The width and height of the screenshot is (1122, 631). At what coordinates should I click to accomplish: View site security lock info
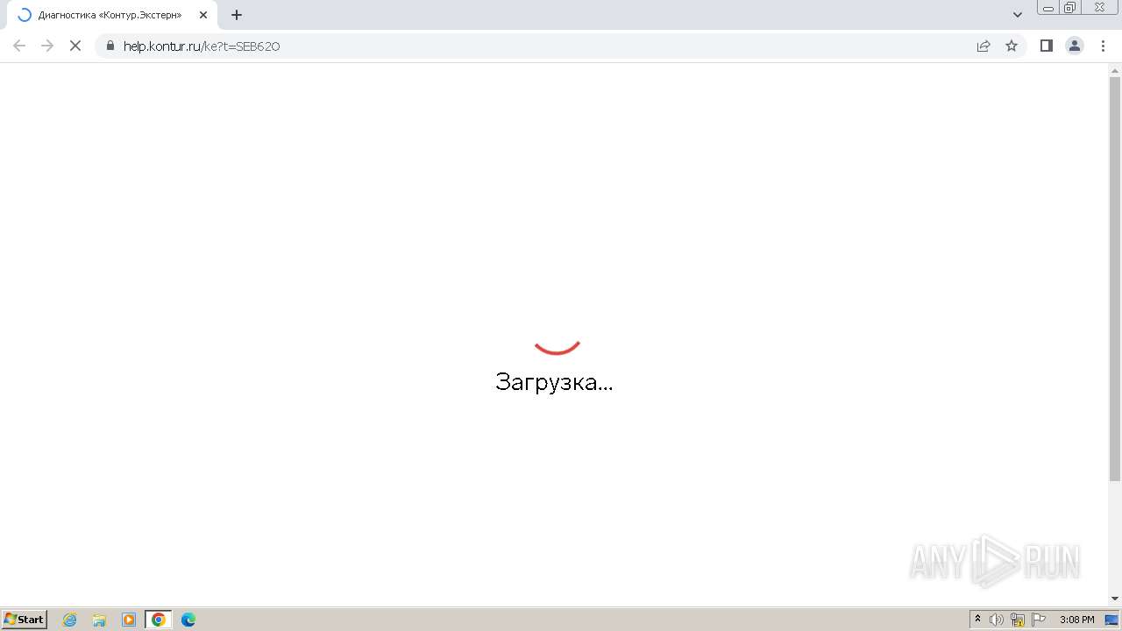click(110, 46)
